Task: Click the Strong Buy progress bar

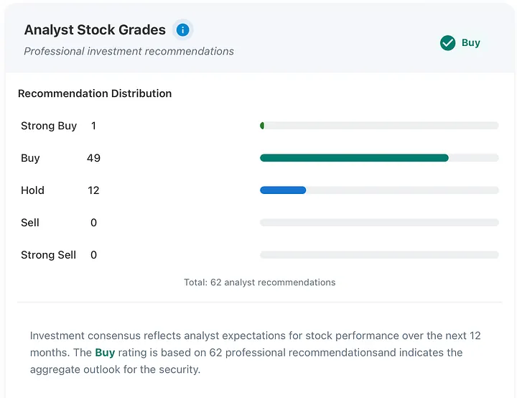Action: point(379,126)
